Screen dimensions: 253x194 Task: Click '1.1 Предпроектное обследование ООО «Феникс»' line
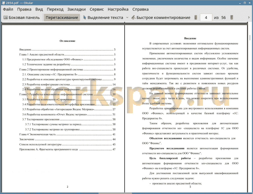[x=69, y=60]
